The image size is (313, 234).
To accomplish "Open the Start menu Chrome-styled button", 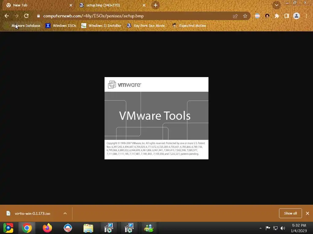I will (8, 228).
